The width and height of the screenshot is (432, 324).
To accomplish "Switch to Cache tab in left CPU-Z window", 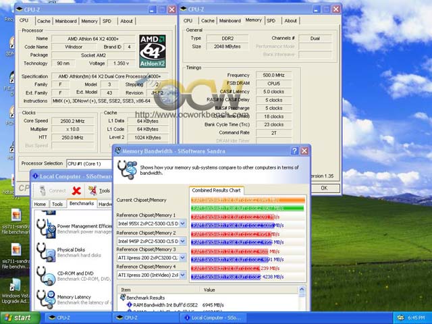I will coord(43,21).
